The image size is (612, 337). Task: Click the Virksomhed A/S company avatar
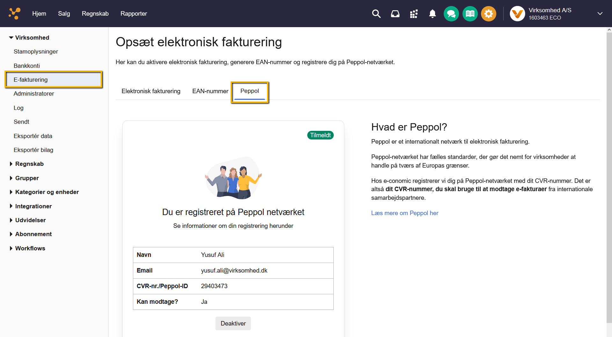click(x=517, y=13)
